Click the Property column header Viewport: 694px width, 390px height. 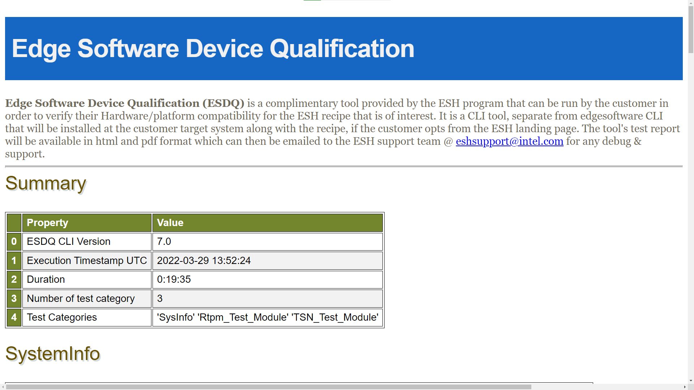pos(87,223)
